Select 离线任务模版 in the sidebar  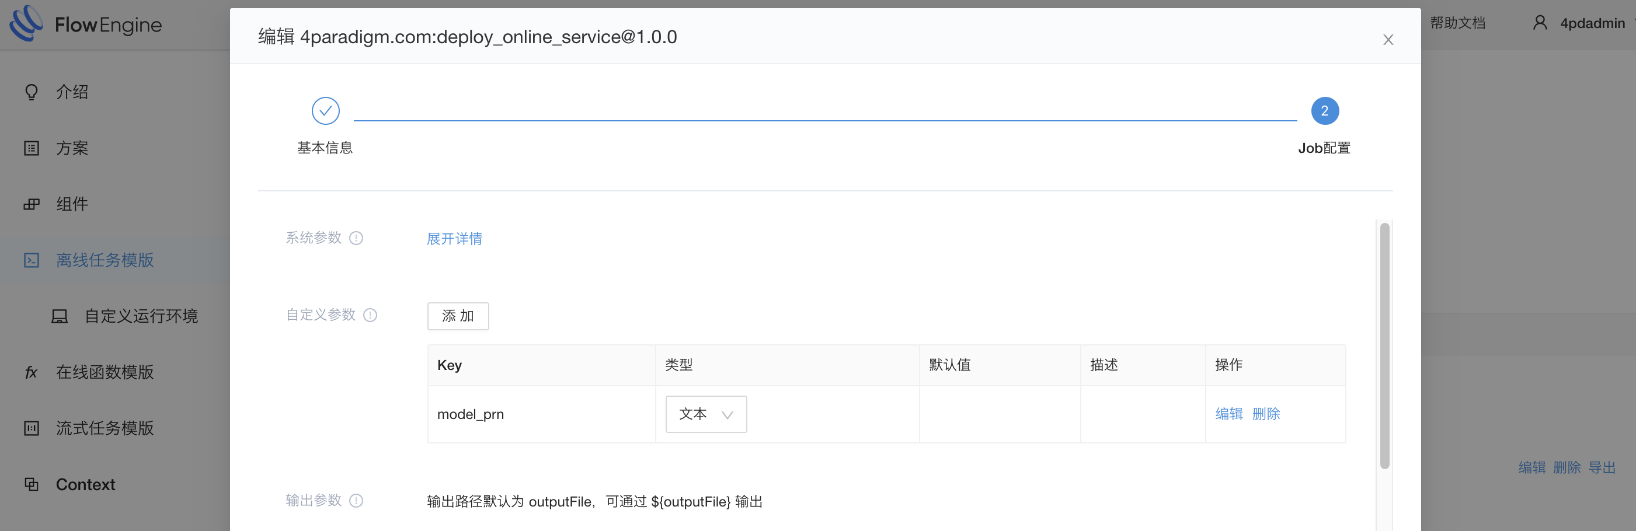[105, 260]
